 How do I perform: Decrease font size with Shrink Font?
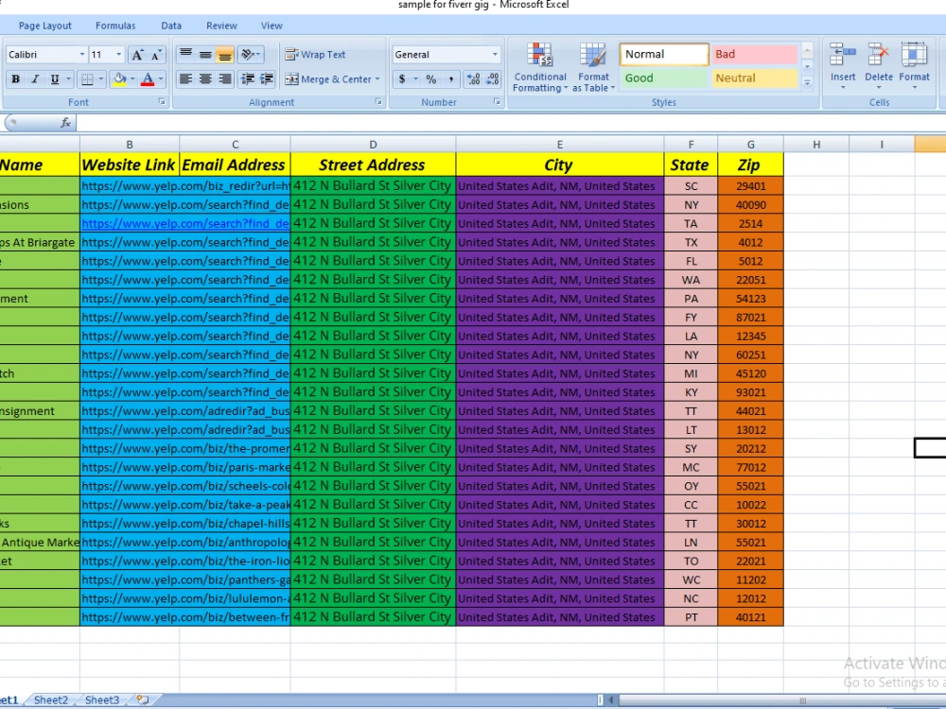point(156,55)
